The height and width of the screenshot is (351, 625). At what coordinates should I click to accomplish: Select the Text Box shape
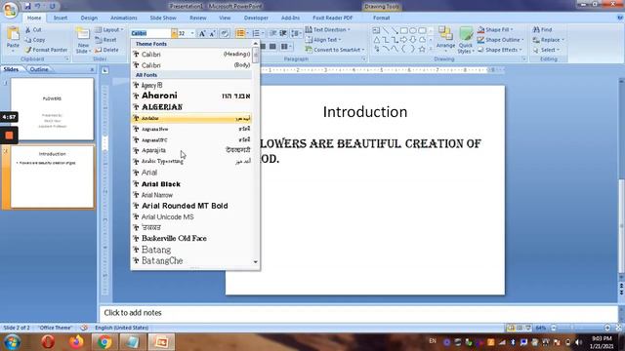[x=376, y=30]
